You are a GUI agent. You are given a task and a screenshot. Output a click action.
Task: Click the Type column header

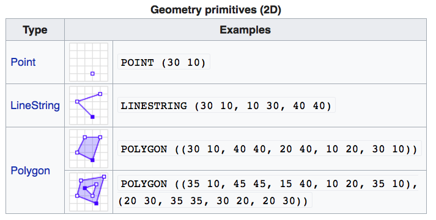(x=35, y=30)
